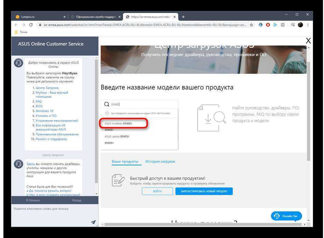This screenshot has width=324, height=238.
Task: Click the search magnifier icon in model field
Action: coord(107,105)
